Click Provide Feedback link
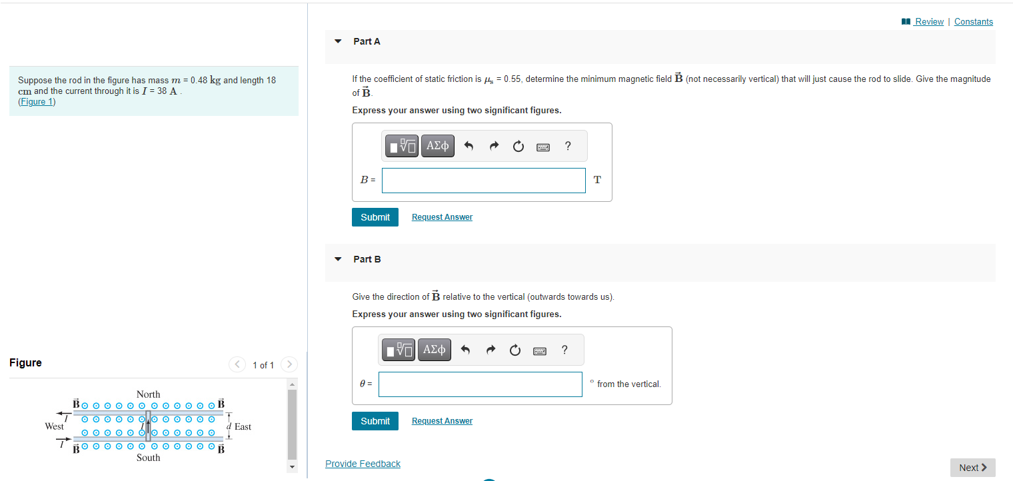This screenshot has width=1013, height=481. [363, 464]
